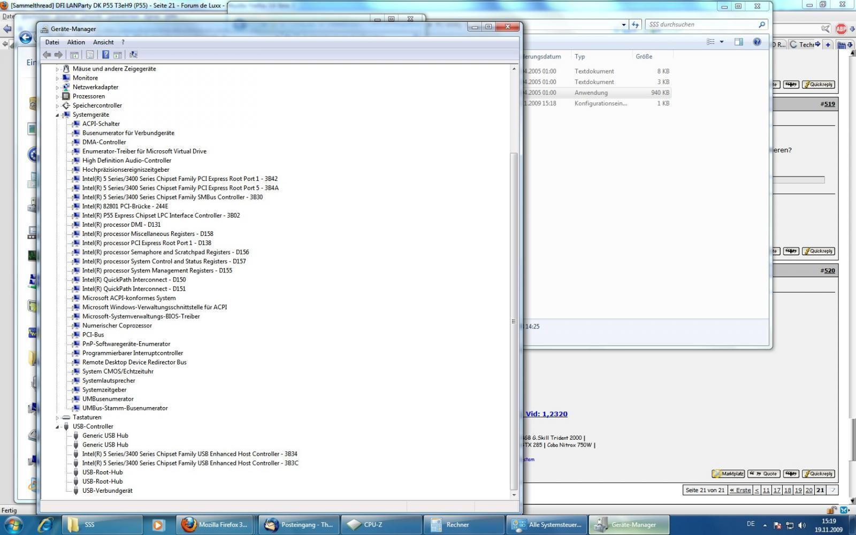Expand the Mäuse und andere Zeigegeräte node

click(x=57, y=69)
